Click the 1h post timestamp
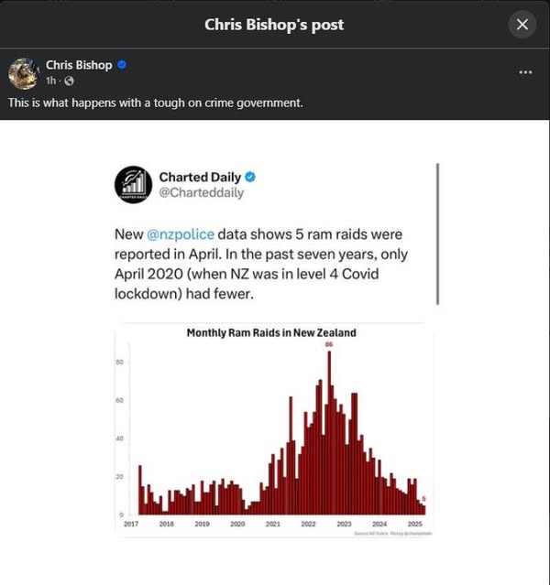 (x=50, y=81)
